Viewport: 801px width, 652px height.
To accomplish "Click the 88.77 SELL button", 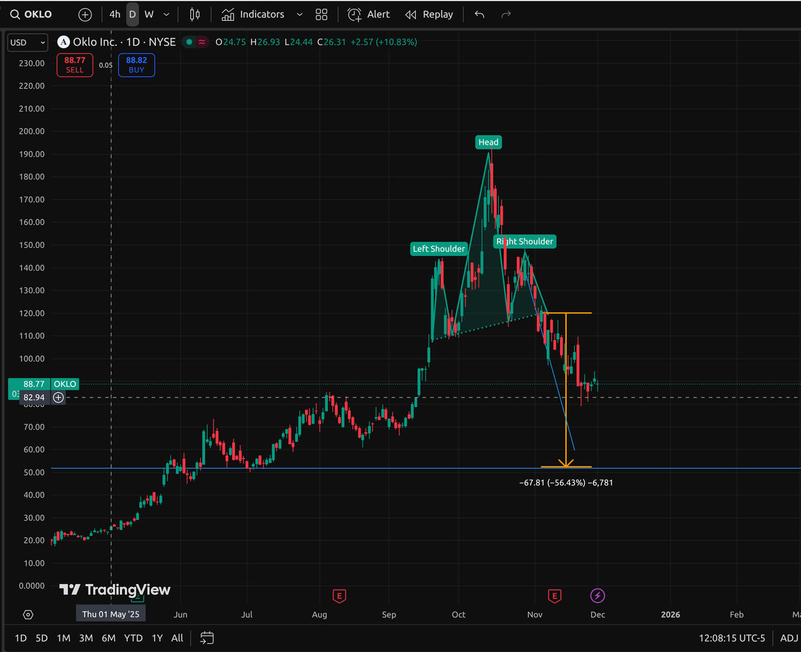I will pos(74,64).
